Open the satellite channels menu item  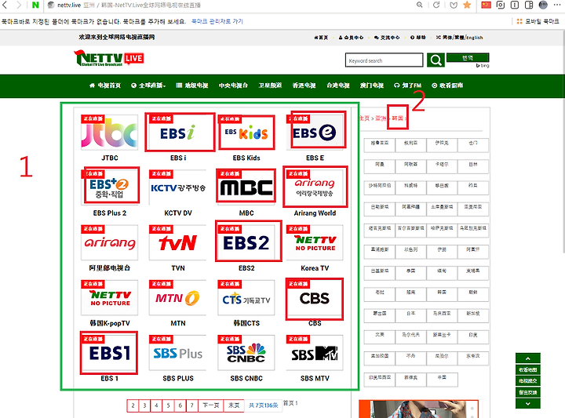pyautogui.click(x=270, y=85)
